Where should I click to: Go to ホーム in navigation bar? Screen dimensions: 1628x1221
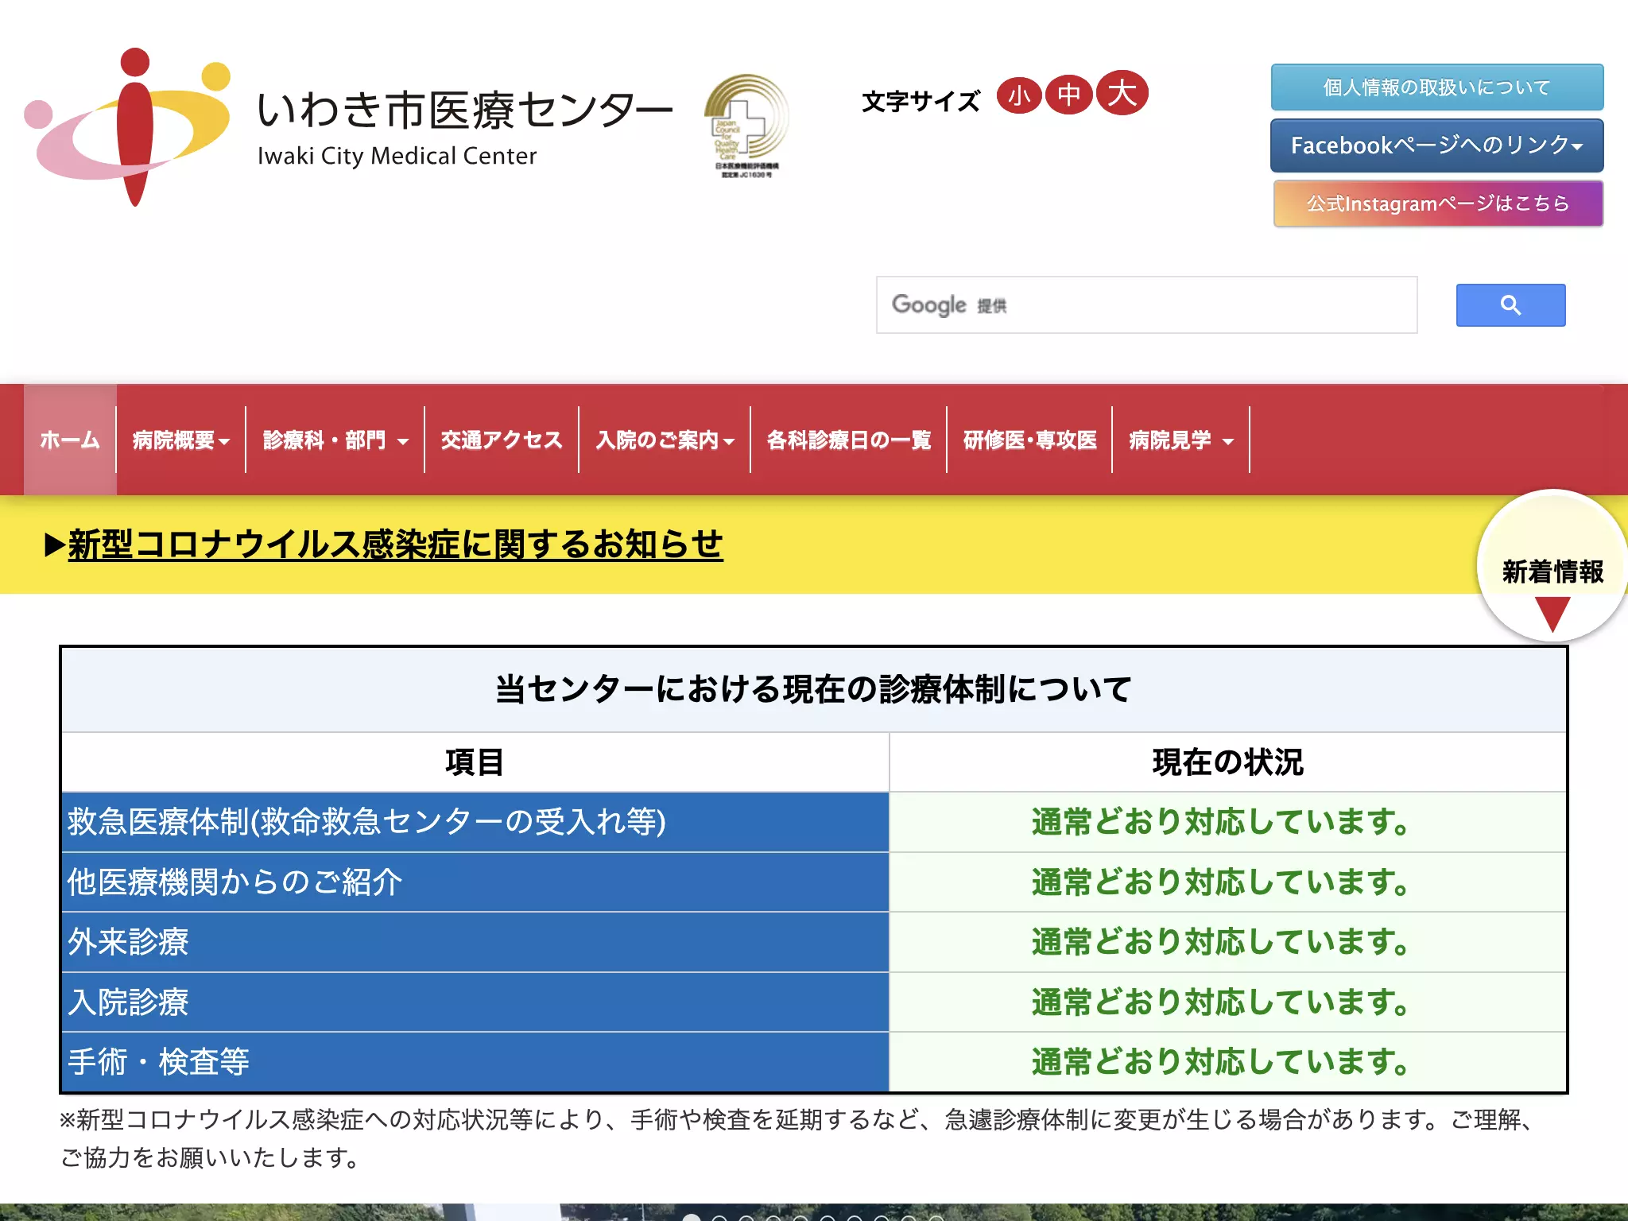[70, 440]
